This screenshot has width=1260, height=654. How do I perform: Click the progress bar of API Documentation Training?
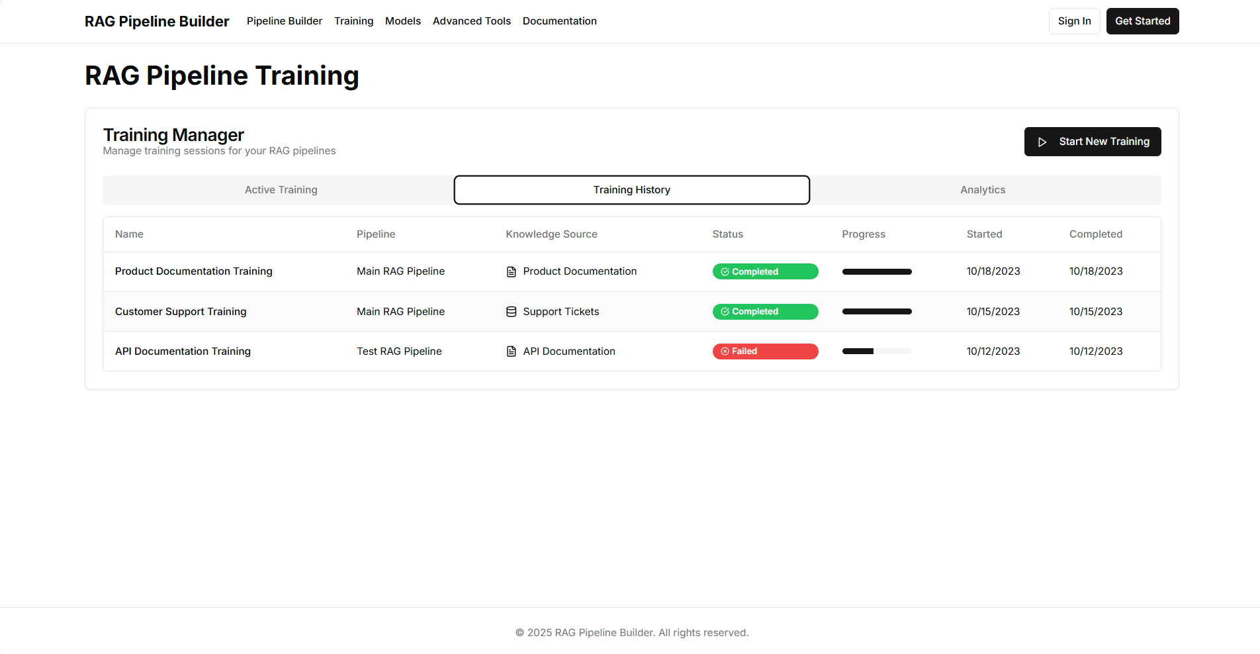tap(877, 351)
